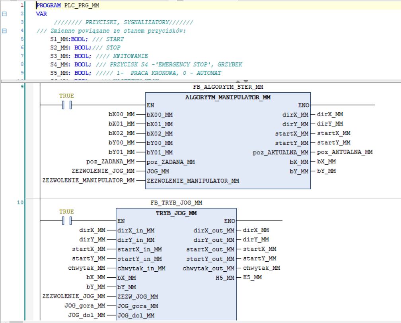Click the startX_out_MM output pin

[210, 249]
